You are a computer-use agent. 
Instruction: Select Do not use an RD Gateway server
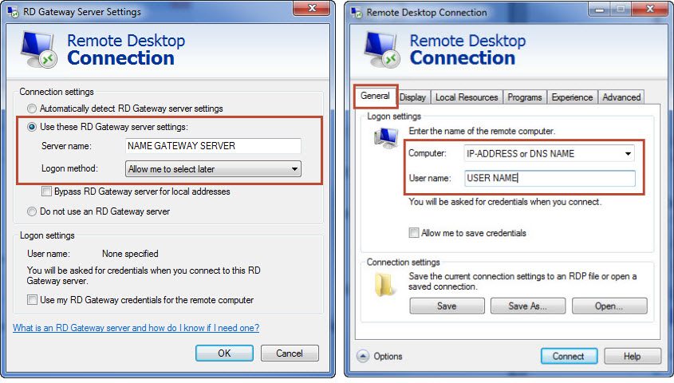coord(32,211)
